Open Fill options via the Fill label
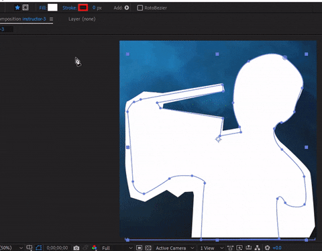The height and width of the screenshot is (251, 322). click(x=43, y=8)
